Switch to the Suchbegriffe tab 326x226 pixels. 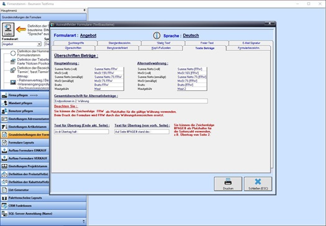[x=76, y=43]
